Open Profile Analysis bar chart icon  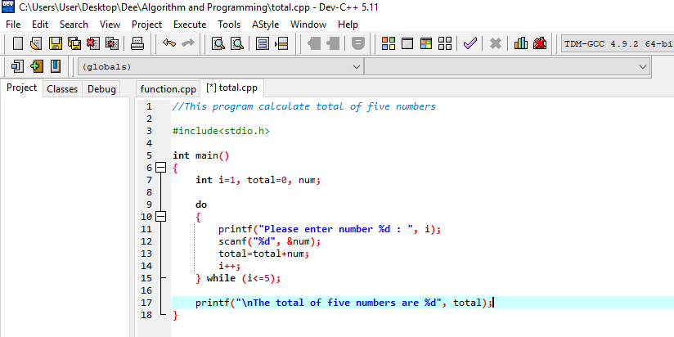click(x=520, y=43)
